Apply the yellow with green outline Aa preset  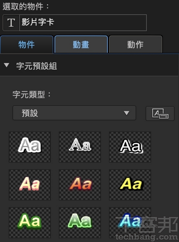[x=30, y=223]
